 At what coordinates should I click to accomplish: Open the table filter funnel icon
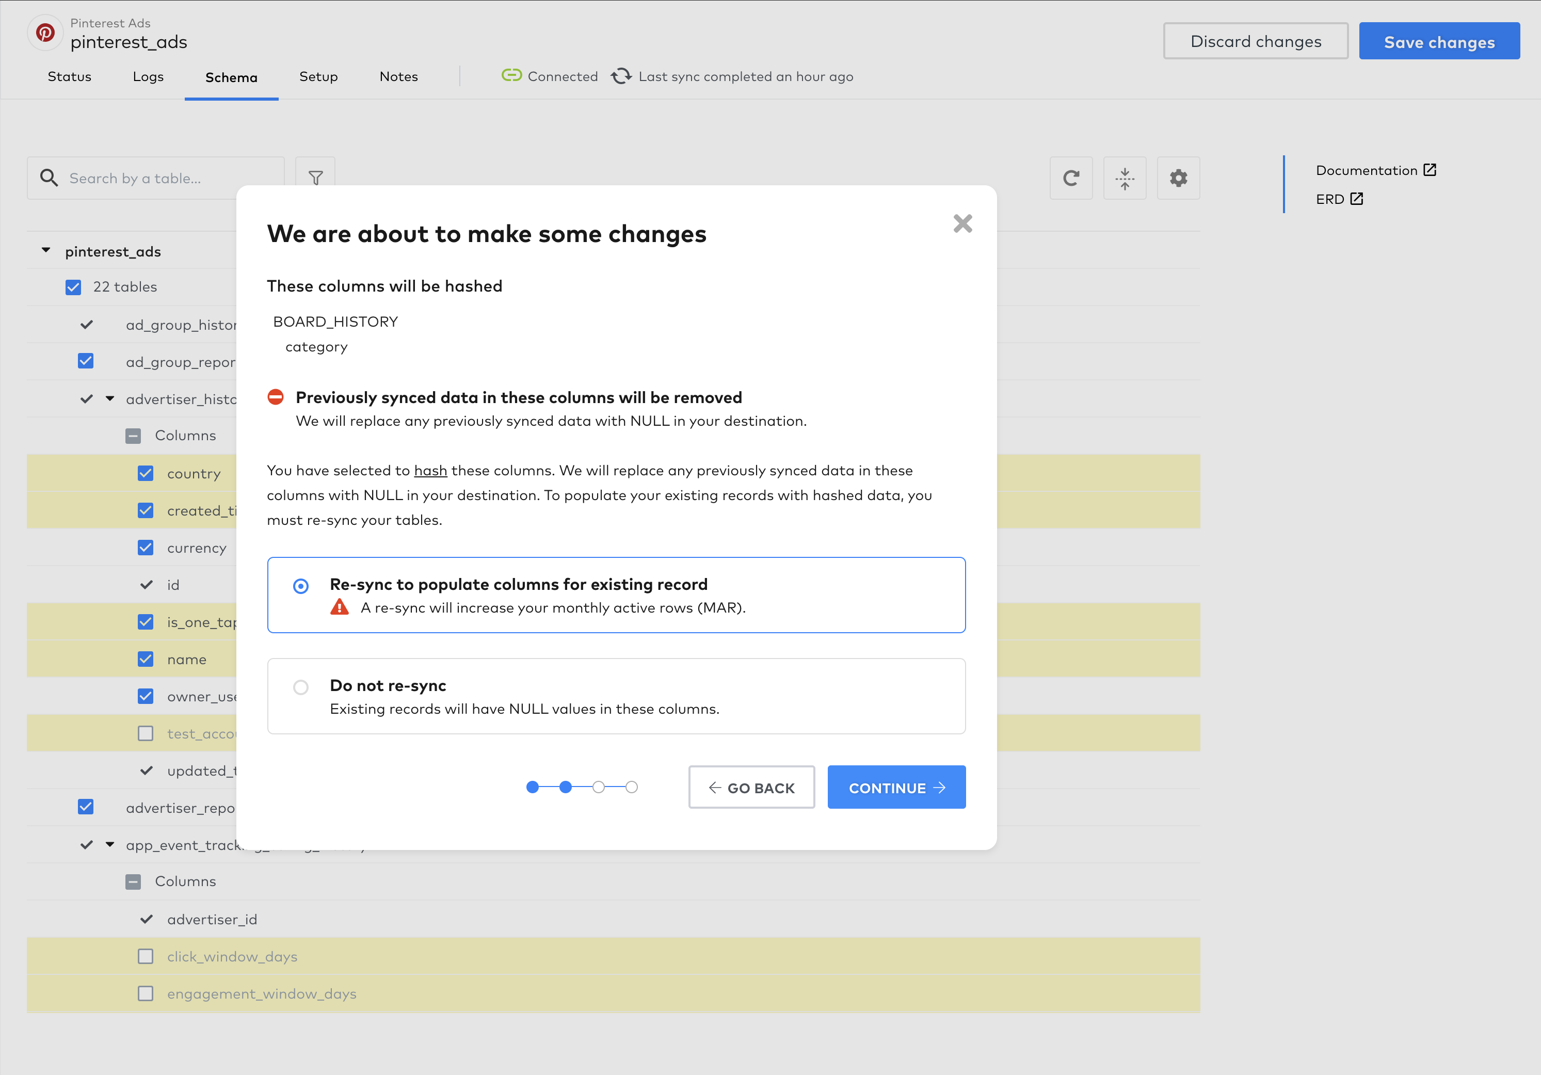[315, 178]
